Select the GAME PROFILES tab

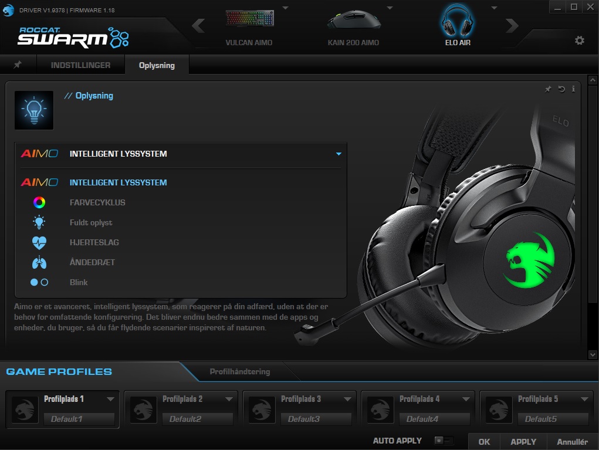pos(59,371)
